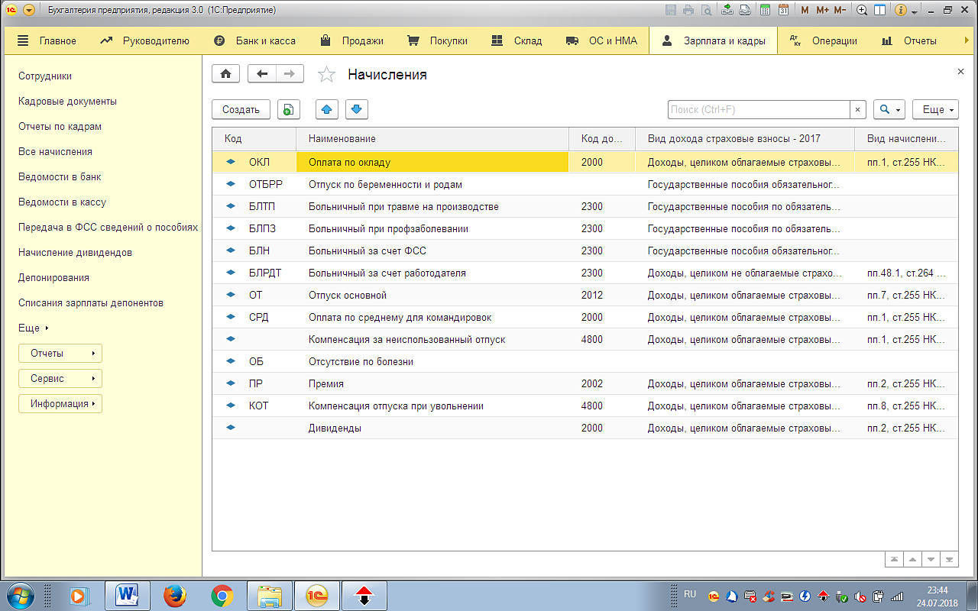Click the copy item icon beside Создать
978x611 pixels.
288,110
